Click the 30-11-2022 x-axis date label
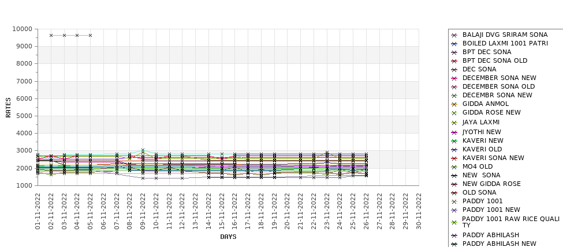Screen dimensions: 563x247 pyautogui.click(x=419, y=211)
